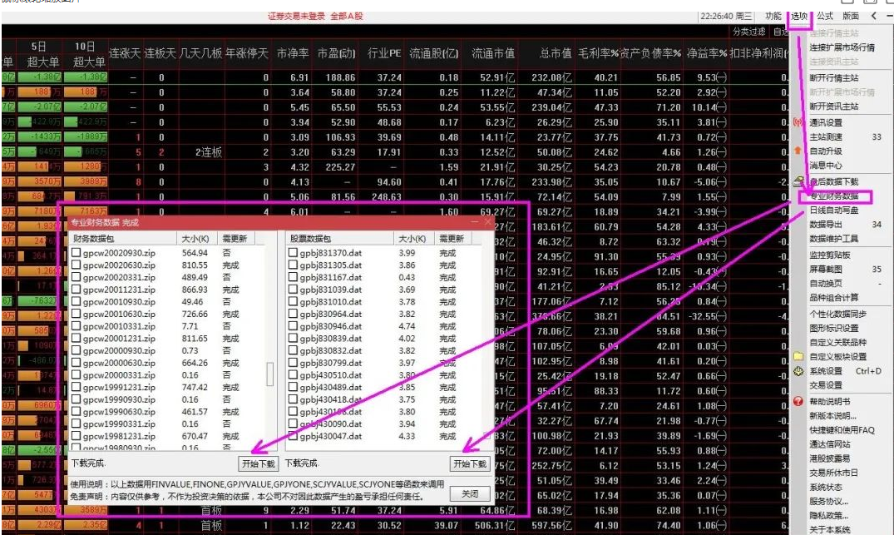Viewport: 894px width, 535px height.
Task: Open 快捷键和使用FAQ menu item
Action: point(842,430)
